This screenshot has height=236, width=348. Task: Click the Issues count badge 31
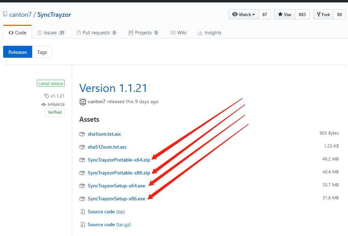62,33
